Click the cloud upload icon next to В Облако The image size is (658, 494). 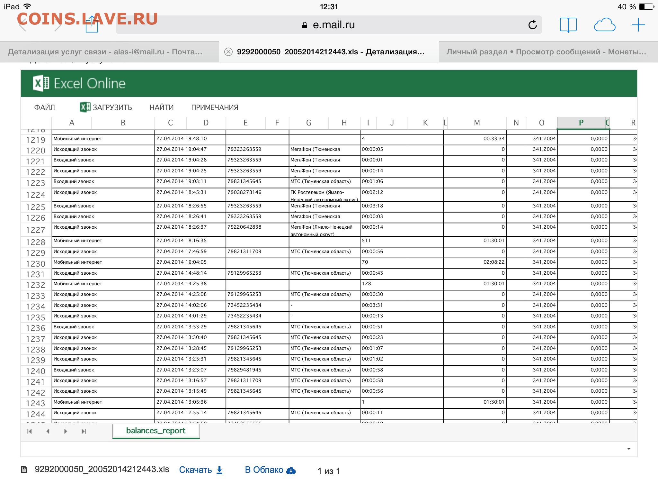click(291, 471)
